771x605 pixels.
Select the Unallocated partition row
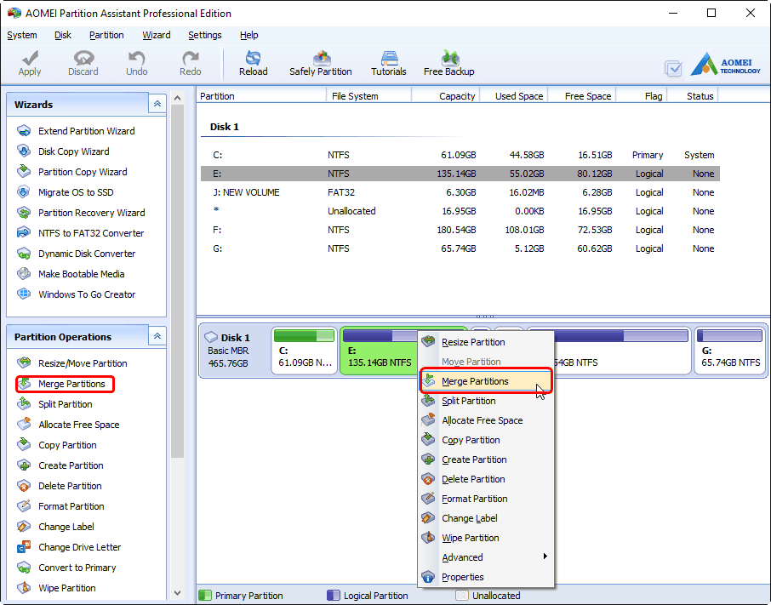[460, 211]
